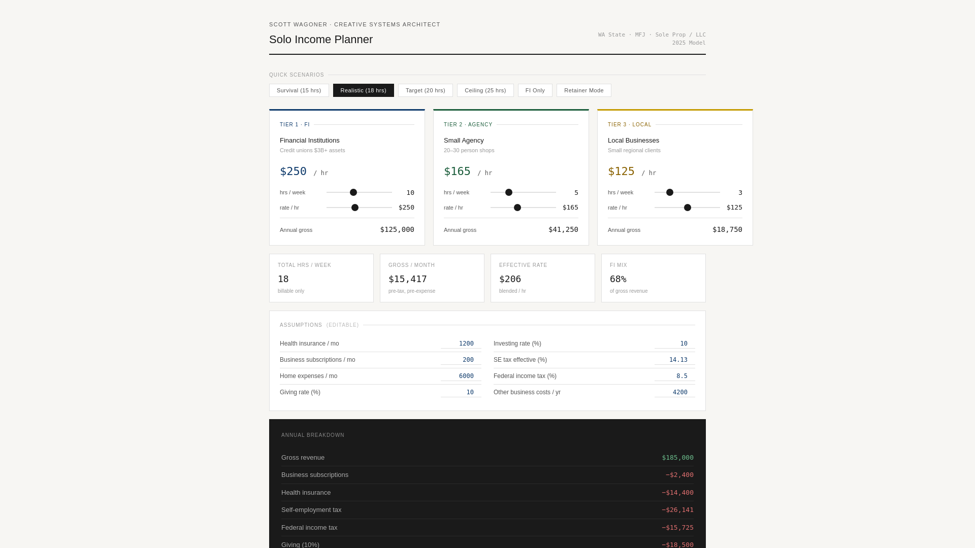Click the Gross / Month value $15,417

pyautogui.click(x=408, y=279)
